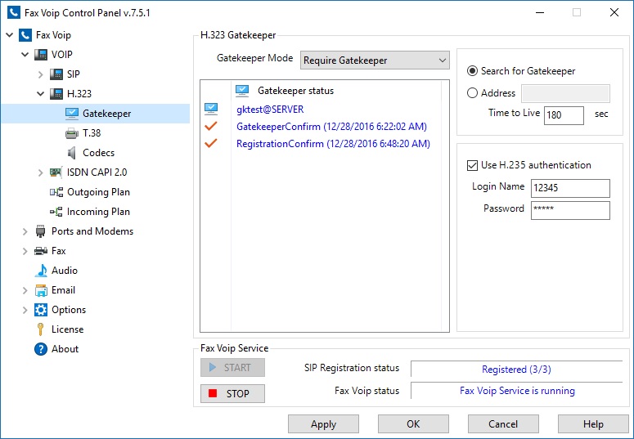Close the Fax Voip Control Panel window
634x439 pixels.
click(x=614, y=12)
